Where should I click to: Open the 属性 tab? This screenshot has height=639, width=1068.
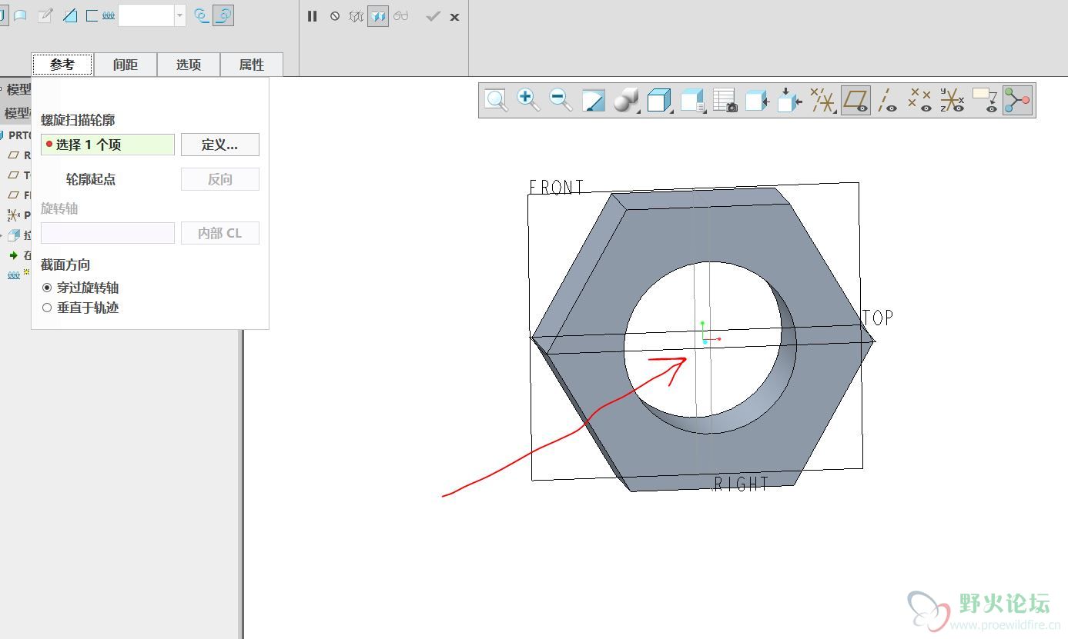coord(252,65)
